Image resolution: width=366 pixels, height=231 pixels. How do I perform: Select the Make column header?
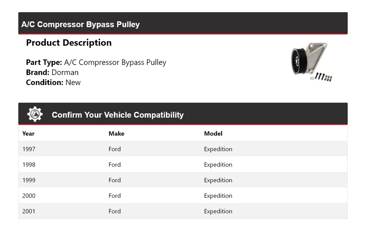(x=116, y=133)
